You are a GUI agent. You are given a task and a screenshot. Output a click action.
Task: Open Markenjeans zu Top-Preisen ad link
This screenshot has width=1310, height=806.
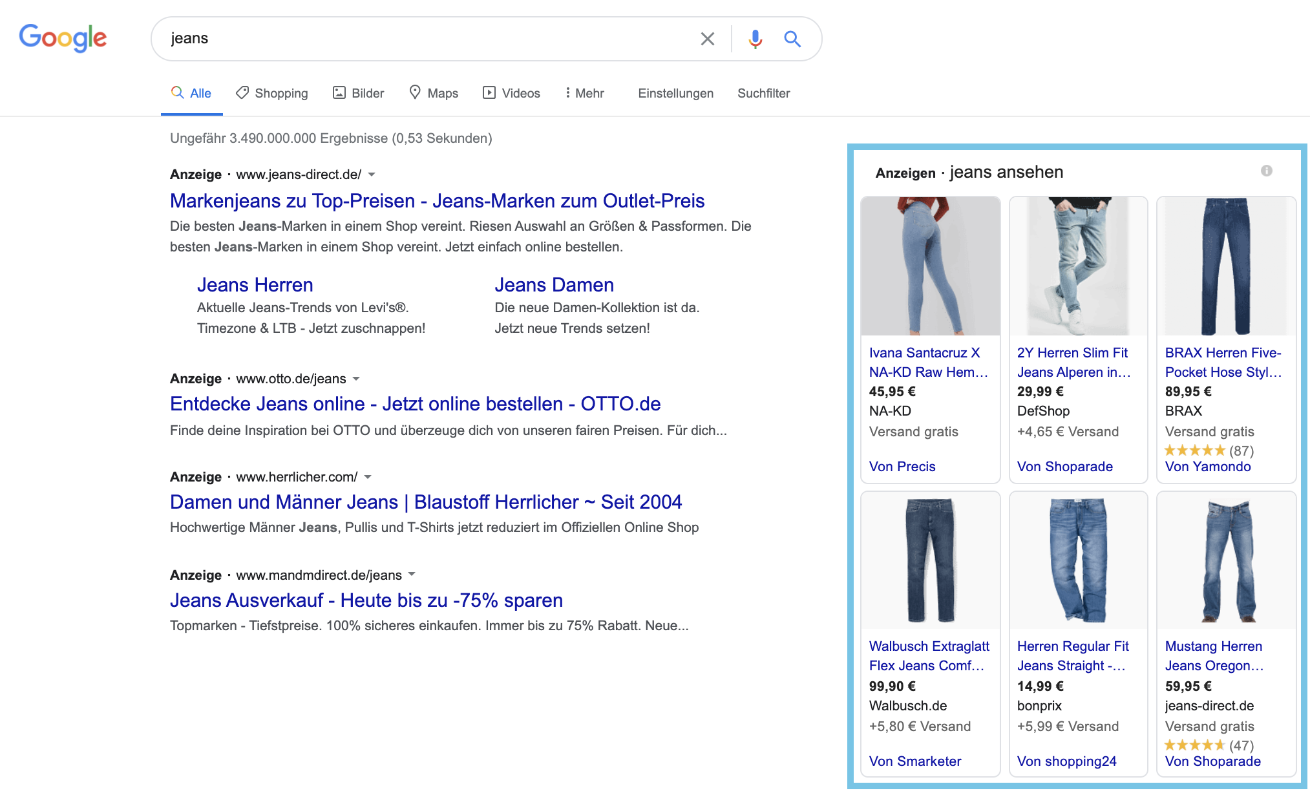pos(437,201)
